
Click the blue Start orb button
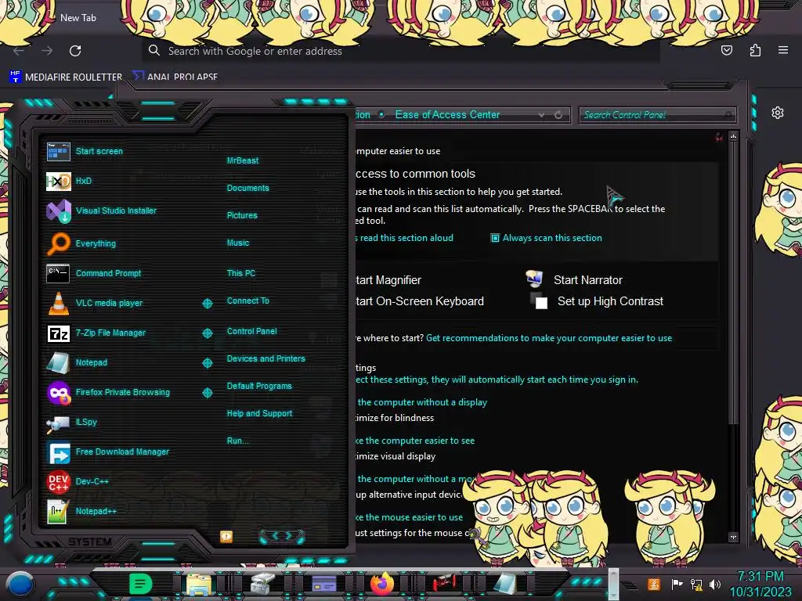pyautogui.click(x=20, y=584)
